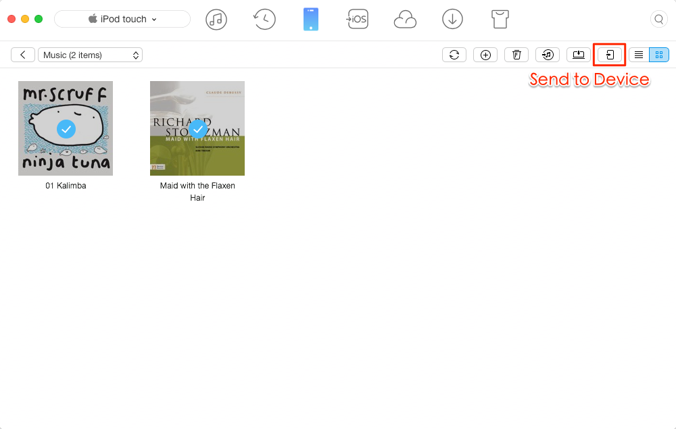Open the iTunes Library music icon
Image resolution: width=676 pixels, height=429 pixels.
coord(216,20)
